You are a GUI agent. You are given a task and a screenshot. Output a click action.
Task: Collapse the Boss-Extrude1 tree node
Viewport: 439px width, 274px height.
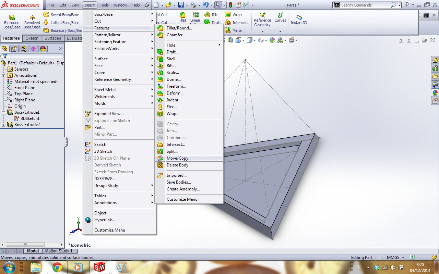point(4,112)
